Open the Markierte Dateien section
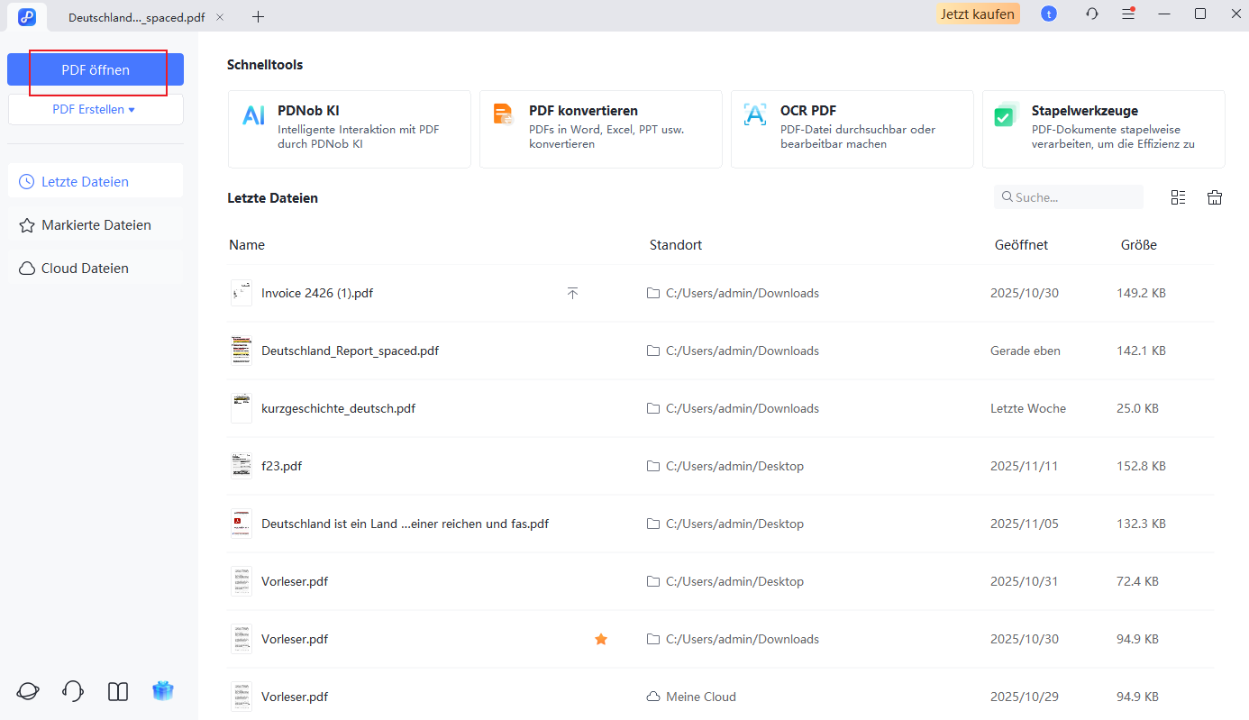1249x720 pixels. (x=96, y=225)
